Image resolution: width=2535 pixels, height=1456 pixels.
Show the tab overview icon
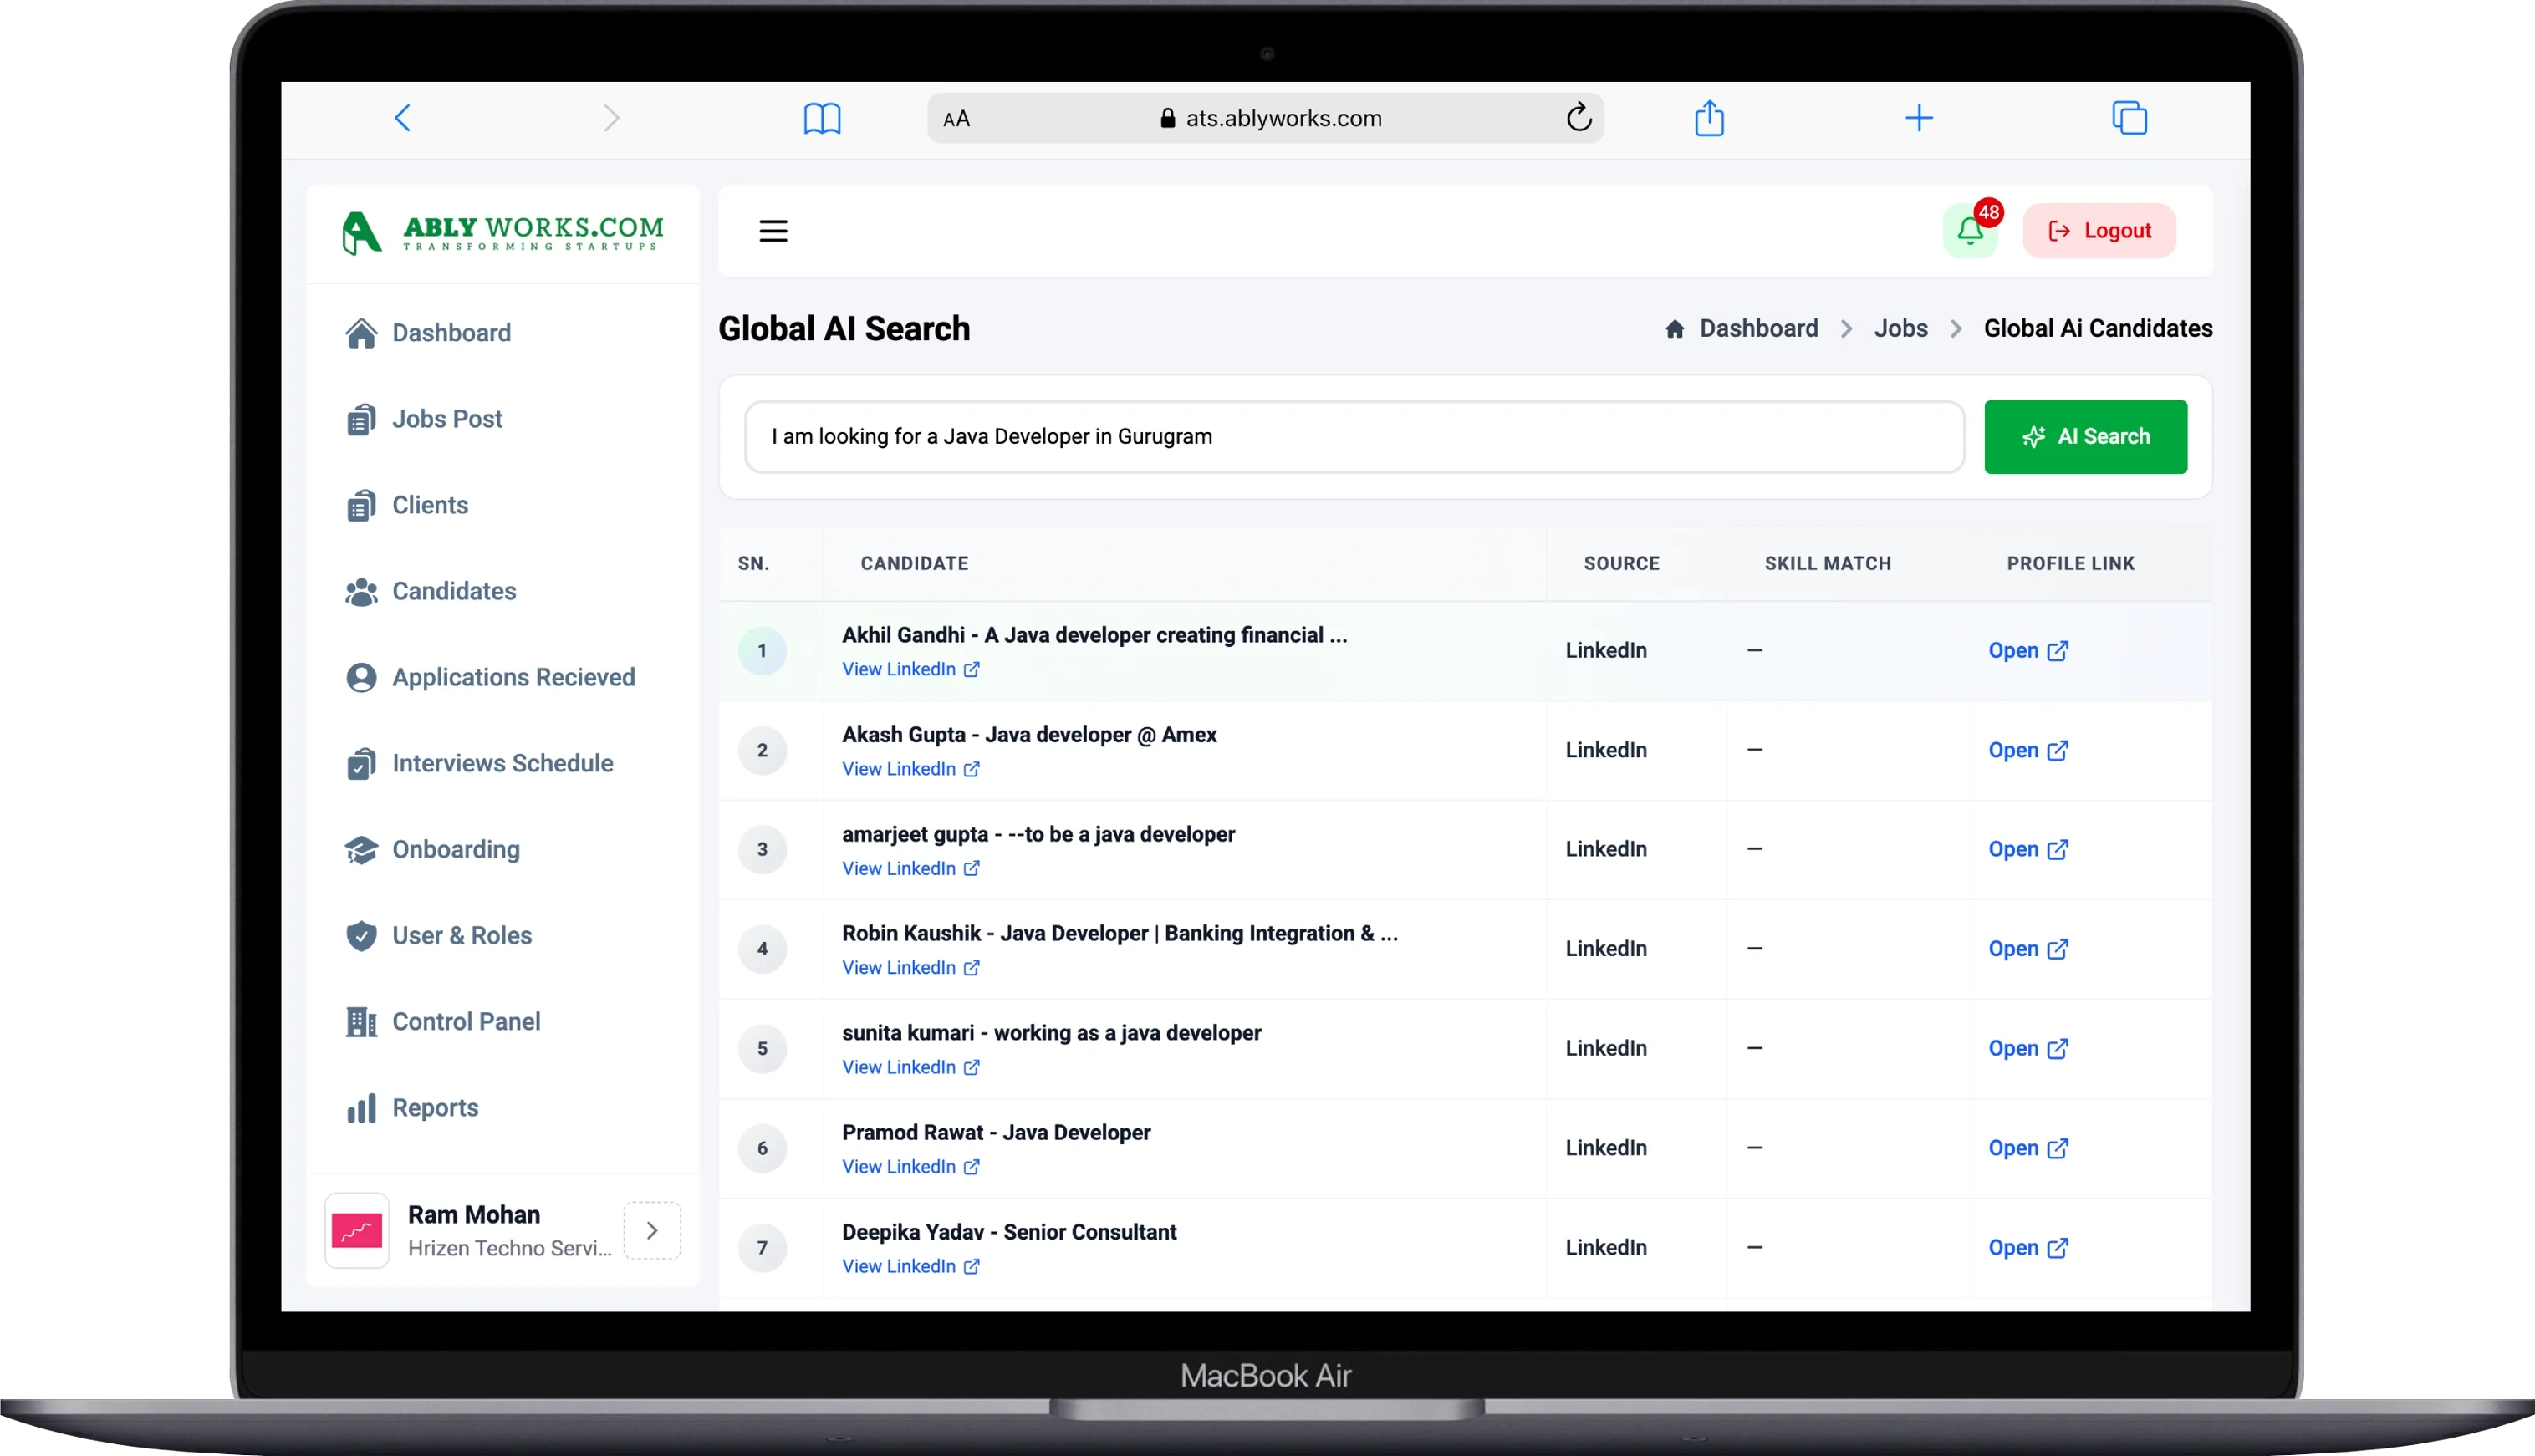click(2129, 118)
